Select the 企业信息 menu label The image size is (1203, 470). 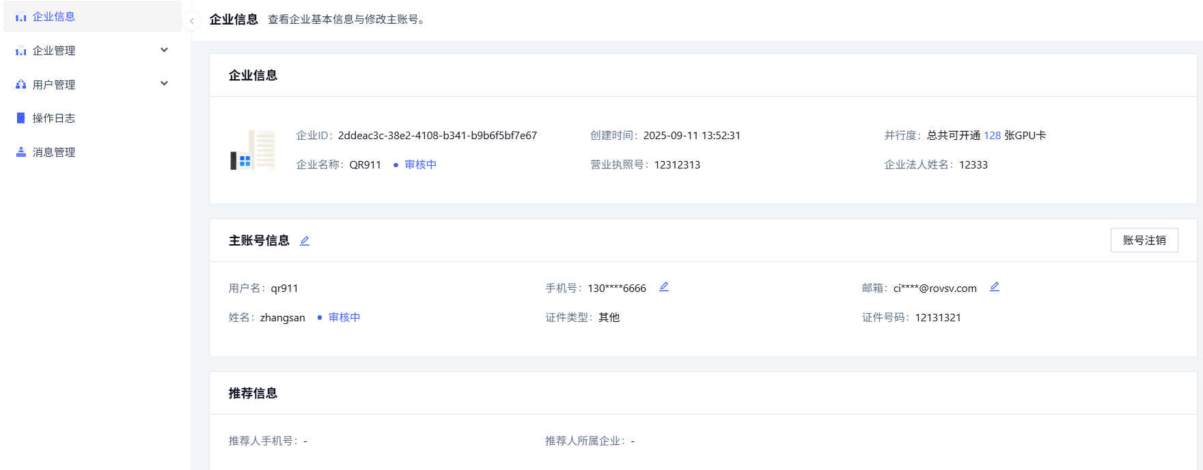[x=53, y=16]
